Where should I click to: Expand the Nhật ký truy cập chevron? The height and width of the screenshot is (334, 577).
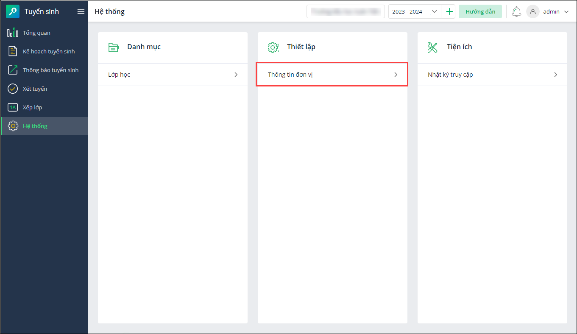pyautogui.click(x=556, y=75)
